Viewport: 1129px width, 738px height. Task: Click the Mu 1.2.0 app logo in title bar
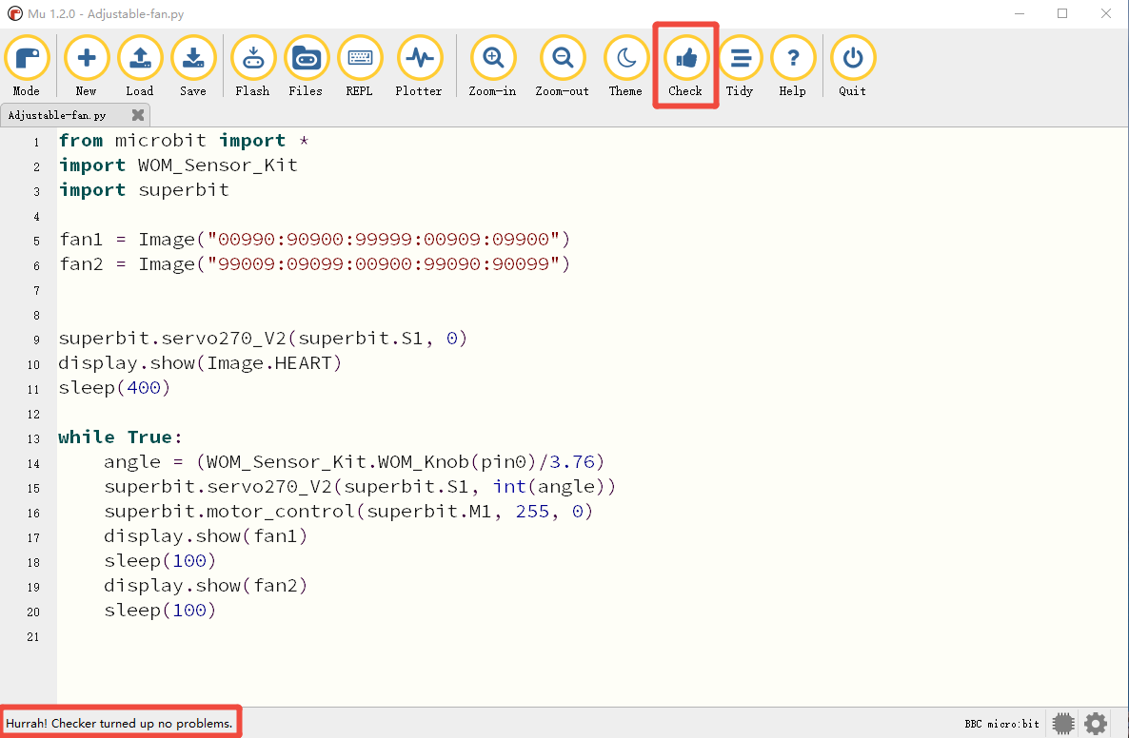click(x=14, y=13)
